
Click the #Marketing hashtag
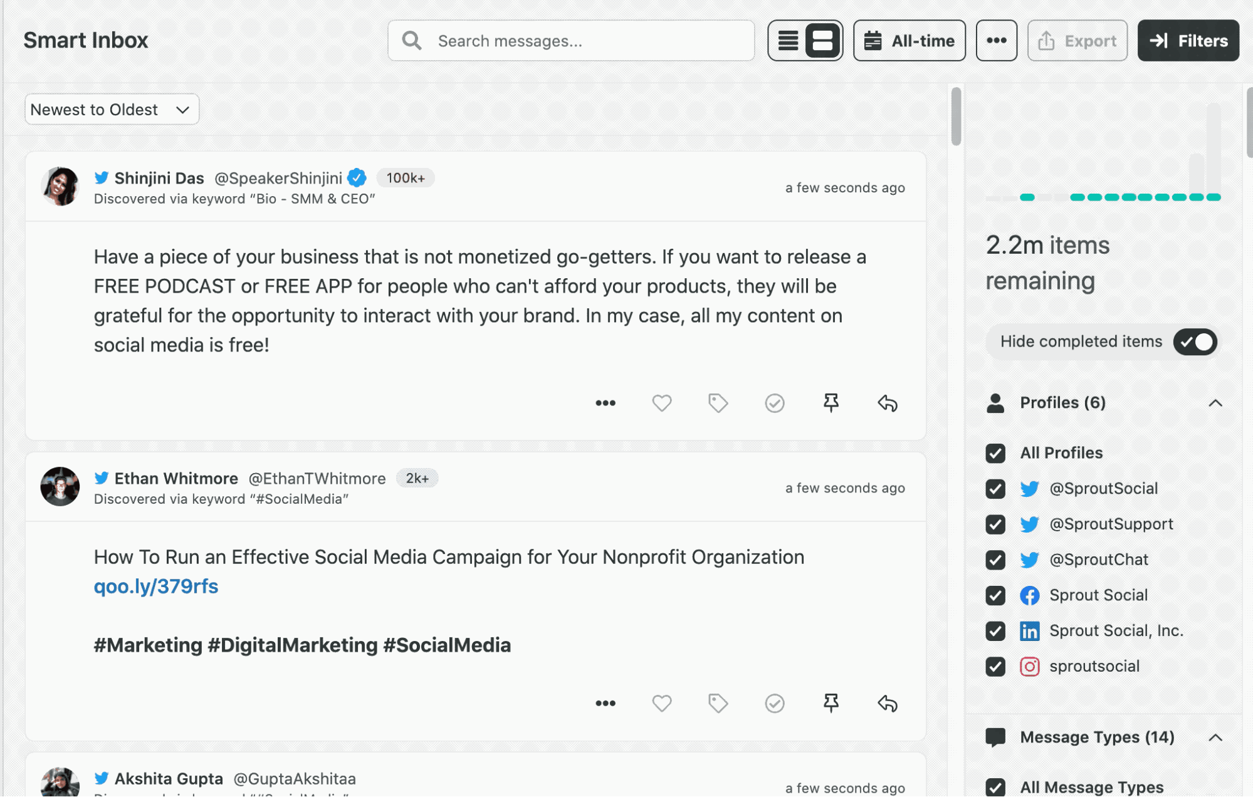tap(148, 645)
